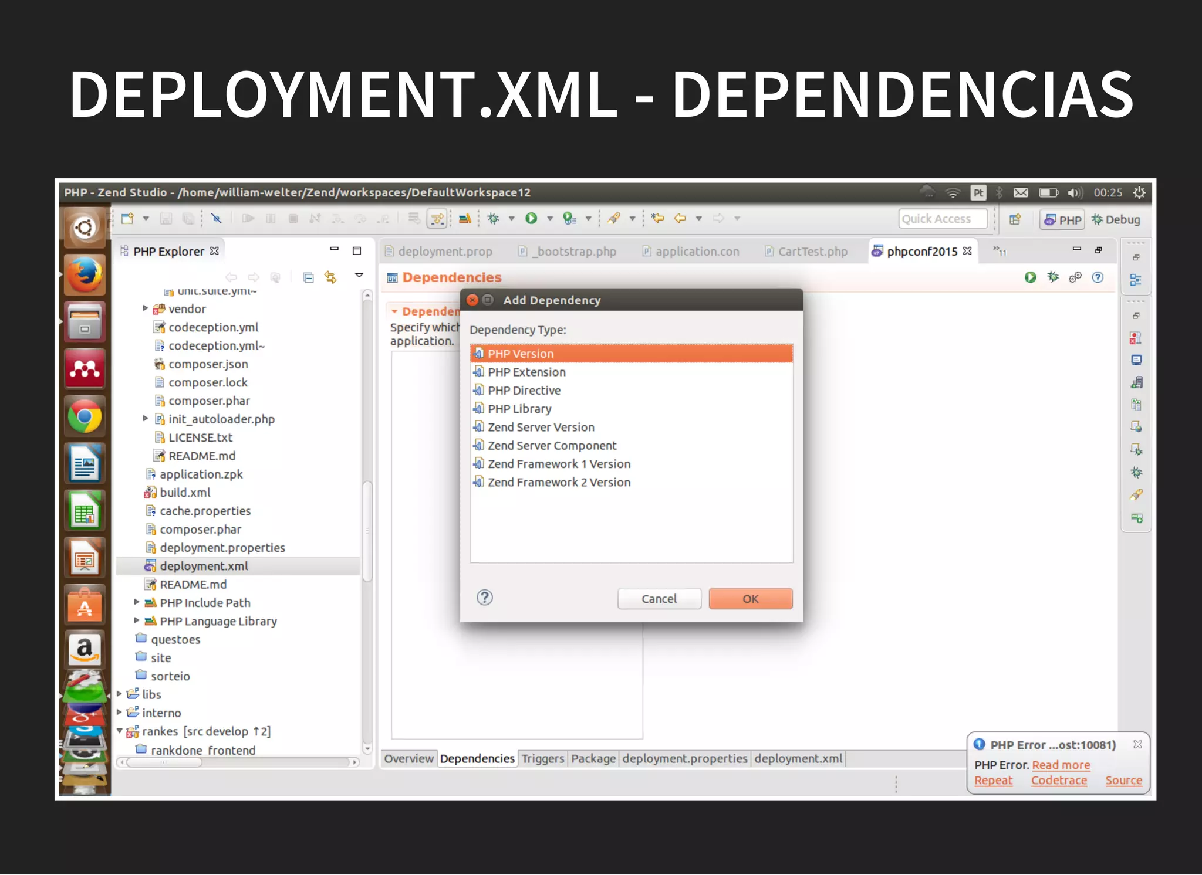Minimize the PHP Explorer view
Screen dimensions: 1202x875
pos(335,249)
